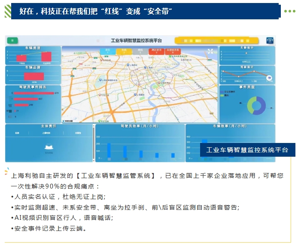Click the tallest bar in 驾驶员效率 chart
This screenshot has width=298, height=246.
[x=109, y=150]
